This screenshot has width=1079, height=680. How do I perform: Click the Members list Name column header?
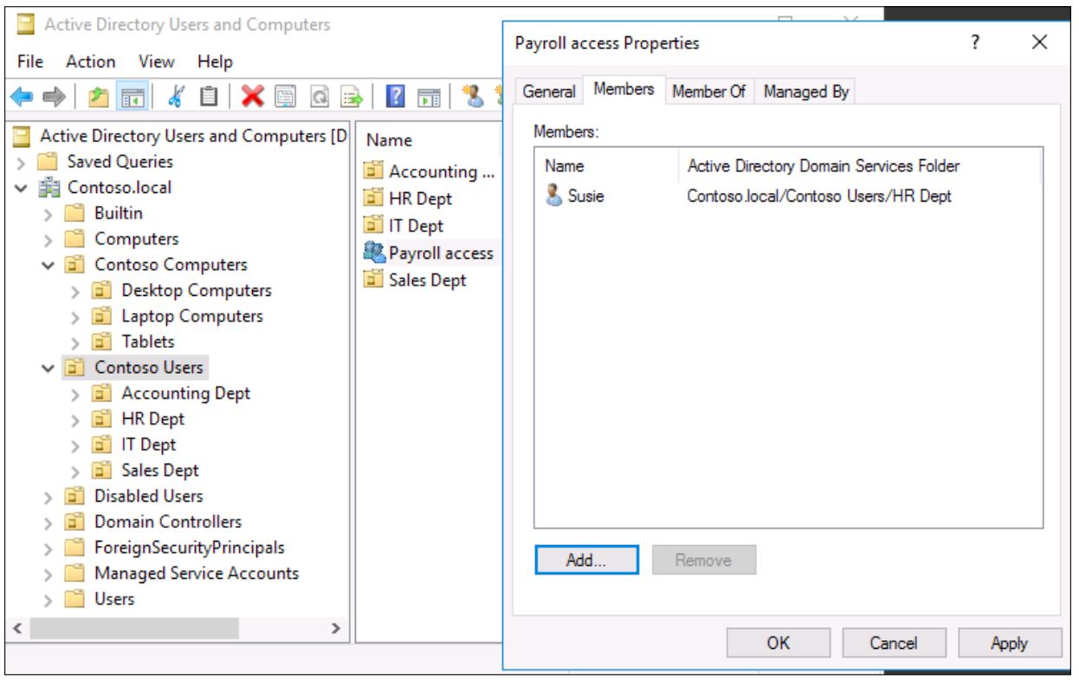pos(605,164)
